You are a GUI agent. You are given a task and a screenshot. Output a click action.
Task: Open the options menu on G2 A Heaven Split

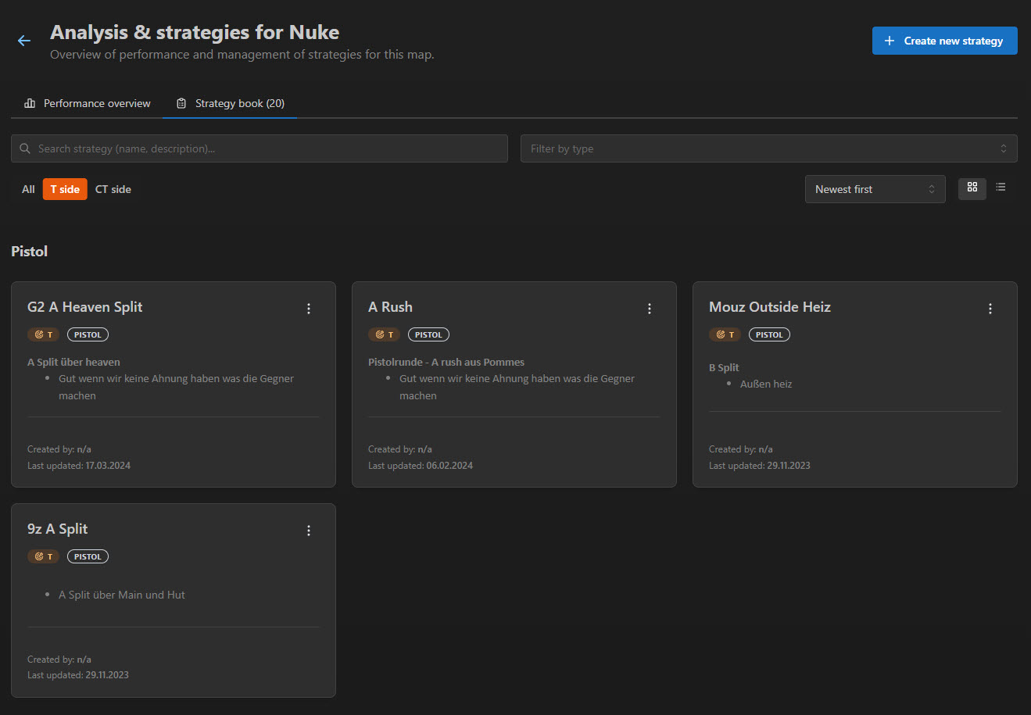(x=308, y=308)
